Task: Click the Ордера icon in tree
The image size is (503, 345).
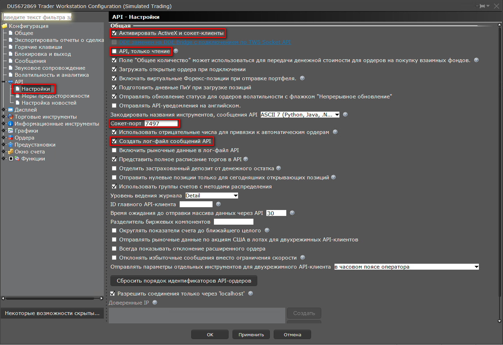Action: click(x=10, y=137)
